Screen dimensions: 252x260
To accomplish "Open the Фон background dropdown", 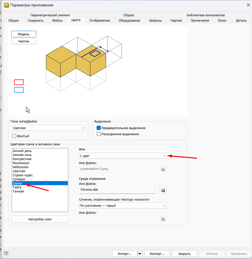I will (123, 156).
